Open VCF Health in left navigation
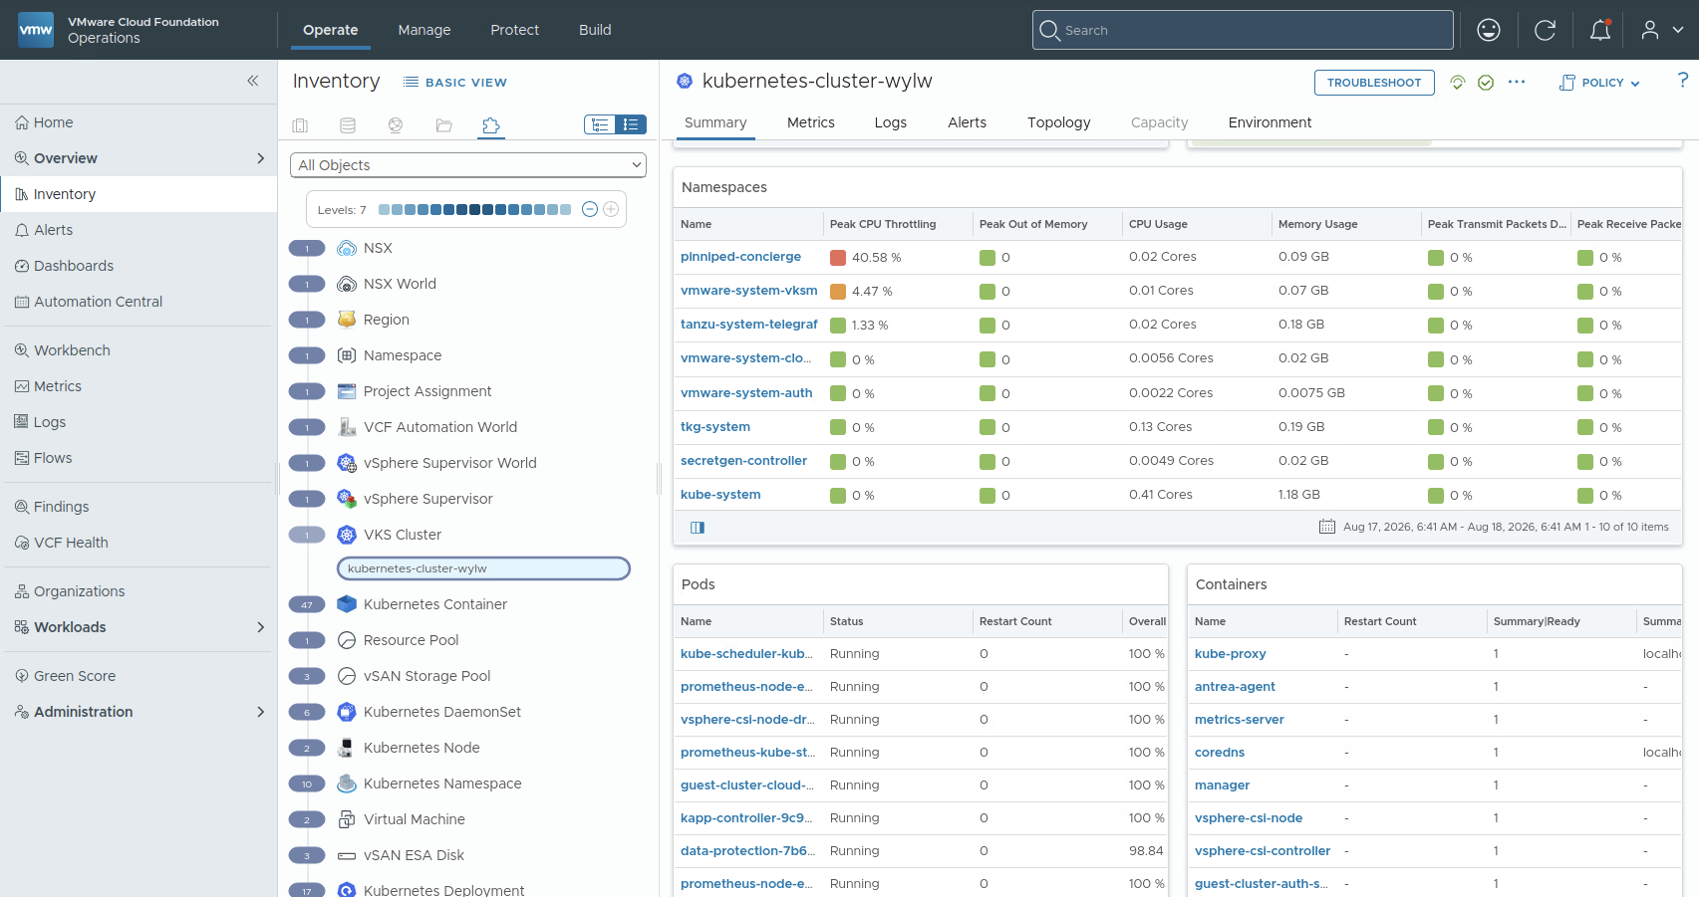The width and height of the screenshot is (1699, 897). [x=71, y=543]
